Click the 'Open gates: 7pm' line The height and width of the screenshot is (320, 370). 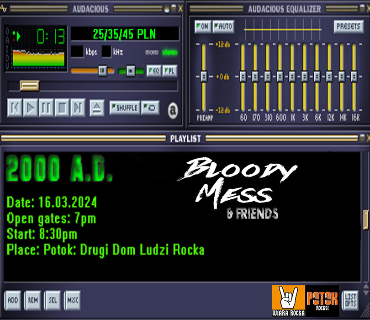click(51, 219)
